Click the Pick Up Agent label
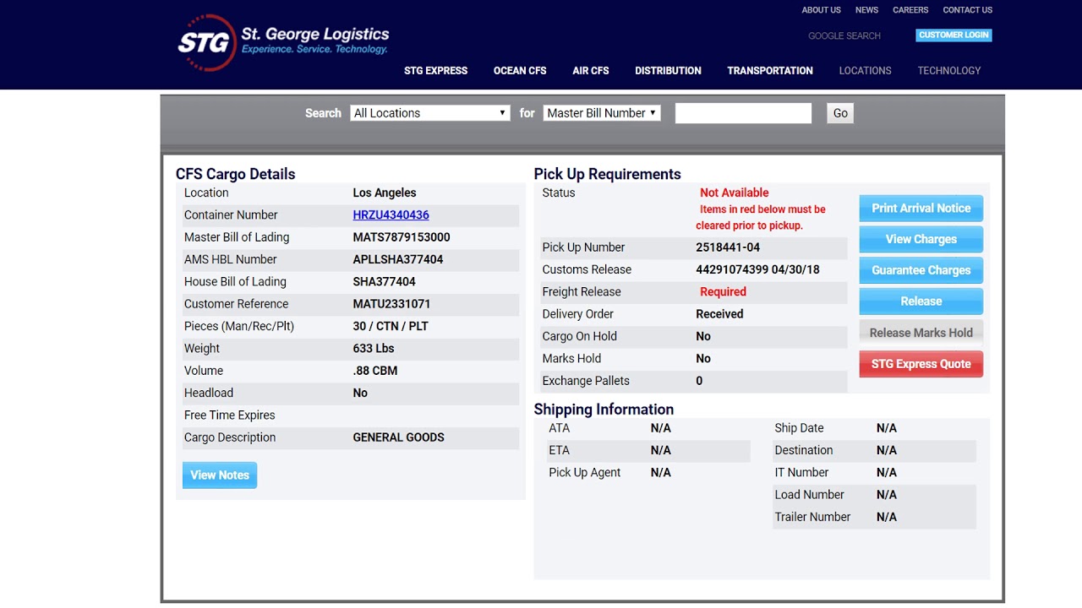1082x608 pixels. (x=585, y=473)
